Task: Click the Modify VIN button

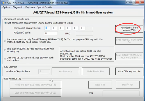Action: point(128,85)
